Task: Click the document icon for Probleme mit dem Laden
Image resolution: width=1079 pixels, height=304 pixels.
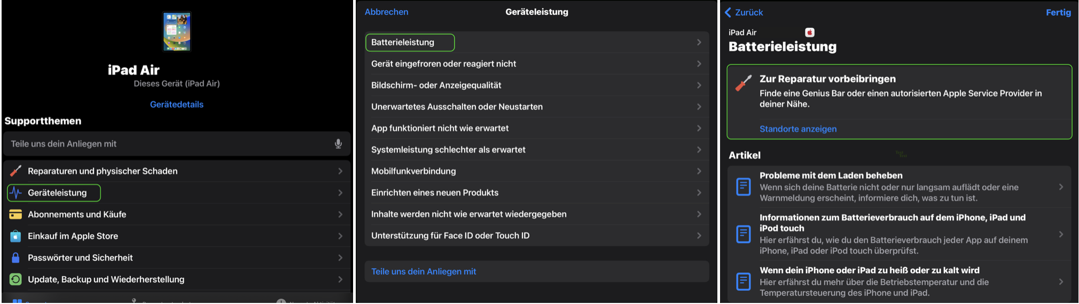Action: pos(743,187)
